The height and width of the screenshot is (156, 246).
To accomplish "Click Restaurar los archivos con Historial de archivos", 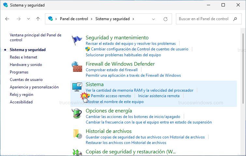I will (x=126, y=143).
